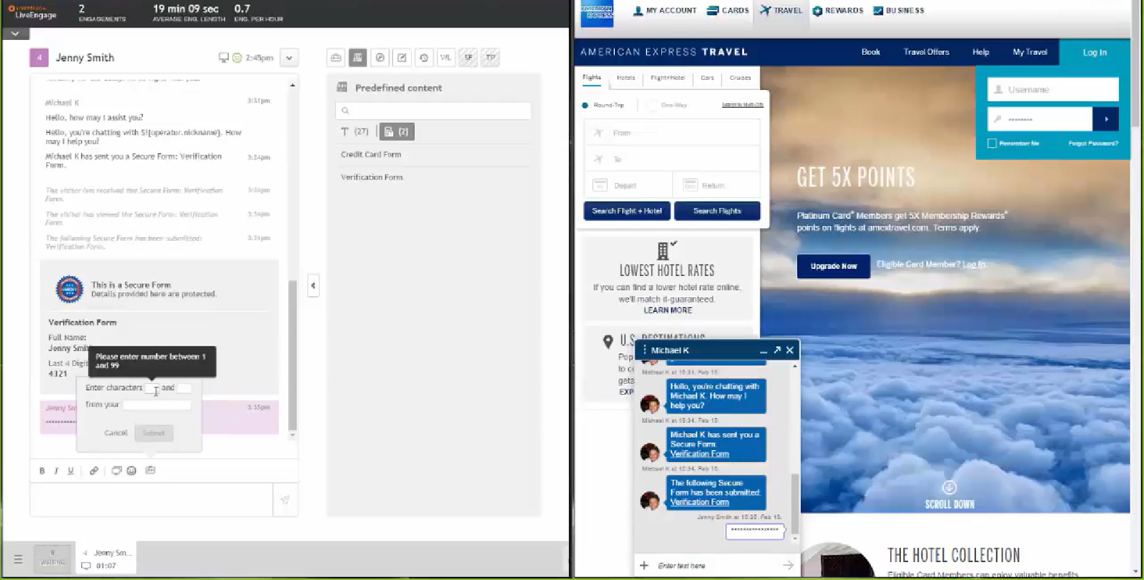1144x580 pixels.
Task: Click the Jenny Sm... conversation tab at bottom
Action: click(x=107, y=559)
